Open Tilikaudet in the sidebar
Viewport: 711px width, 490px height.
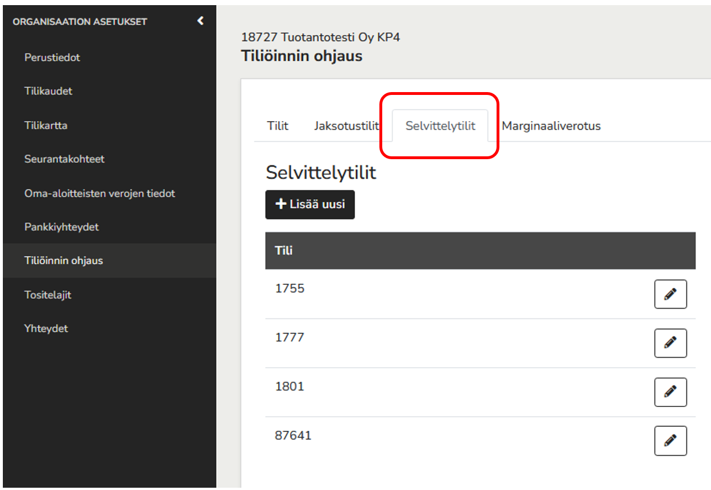[x=48, y=91]
